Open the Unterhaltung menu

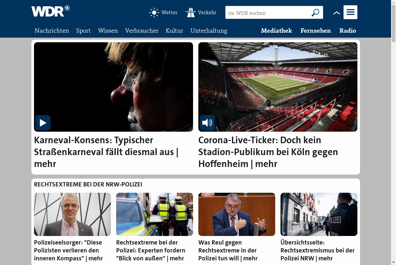pyautogui.click(x=209, y=31)
